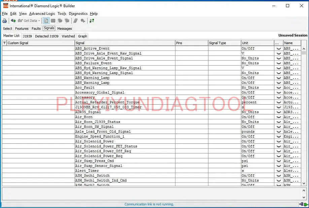Open the File menu
309x208 pixels.
pos(5,13)
